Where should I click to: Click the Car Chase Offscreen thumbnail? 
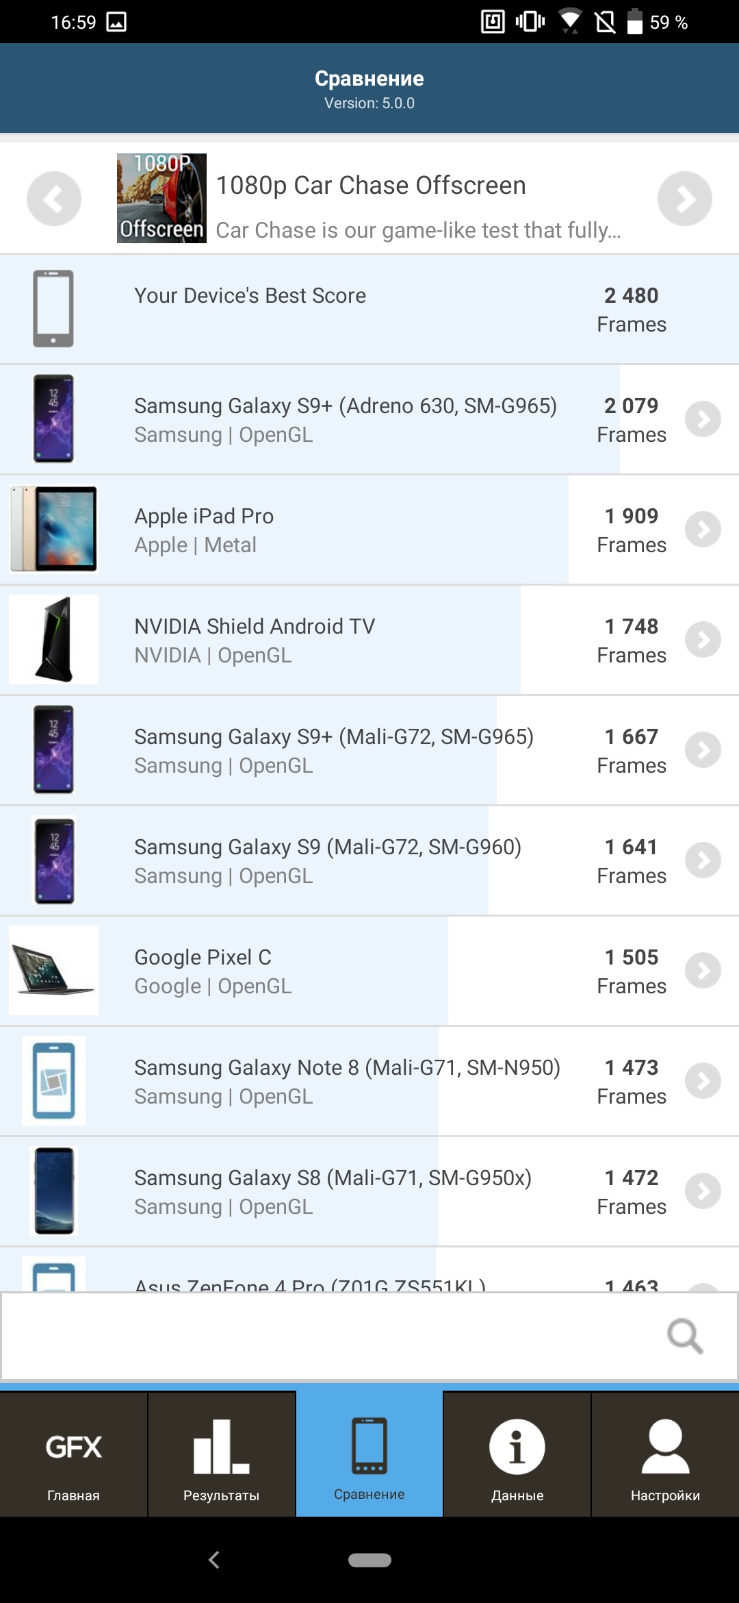[161, 198]
